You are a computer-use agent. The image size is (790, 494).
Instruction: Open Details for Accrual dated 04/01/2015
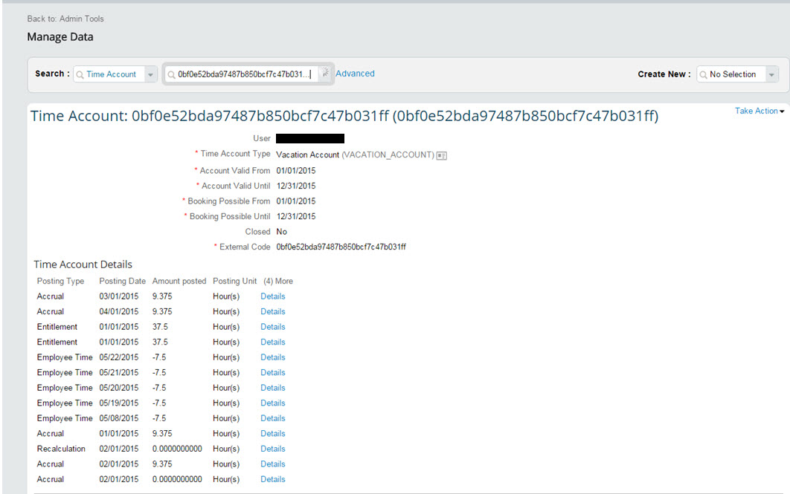[x=272, y=311]
